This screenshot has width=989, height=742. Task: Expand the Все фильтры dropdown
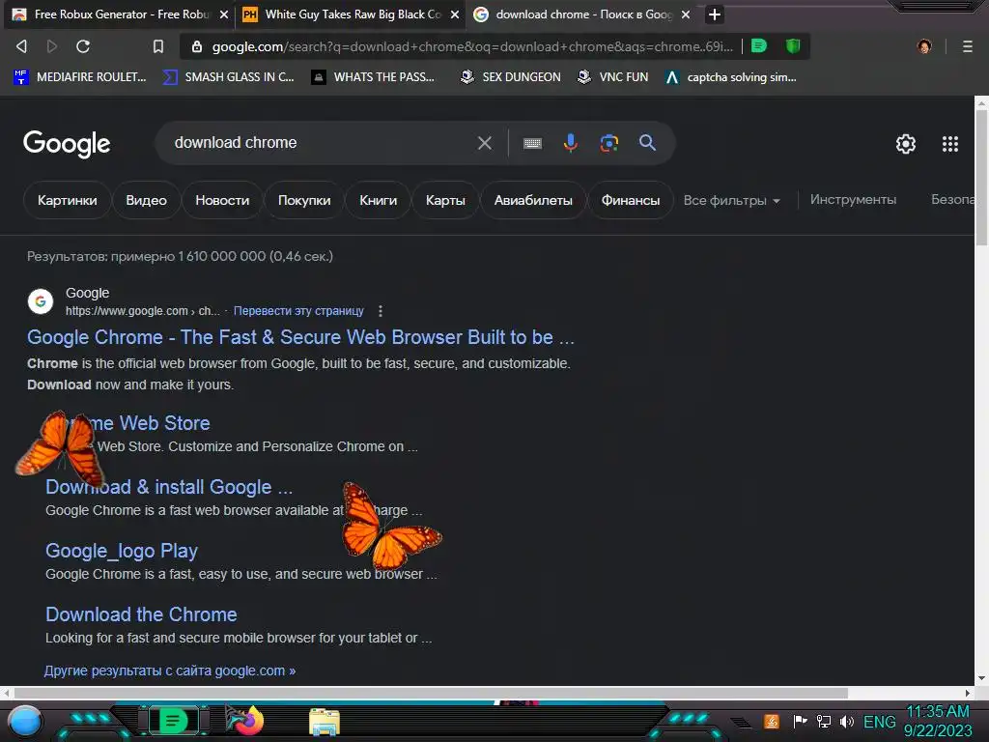[x=732, y=201]
